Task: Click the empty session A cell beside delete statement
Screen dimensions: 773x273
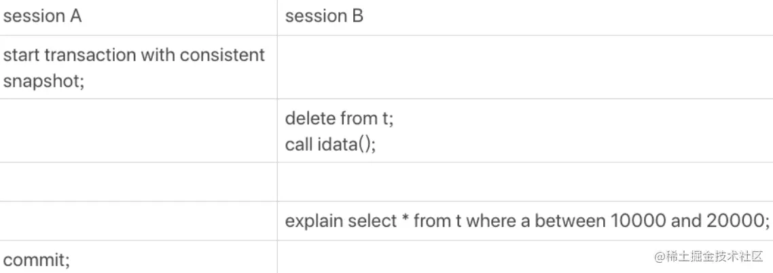Action: 139,130
